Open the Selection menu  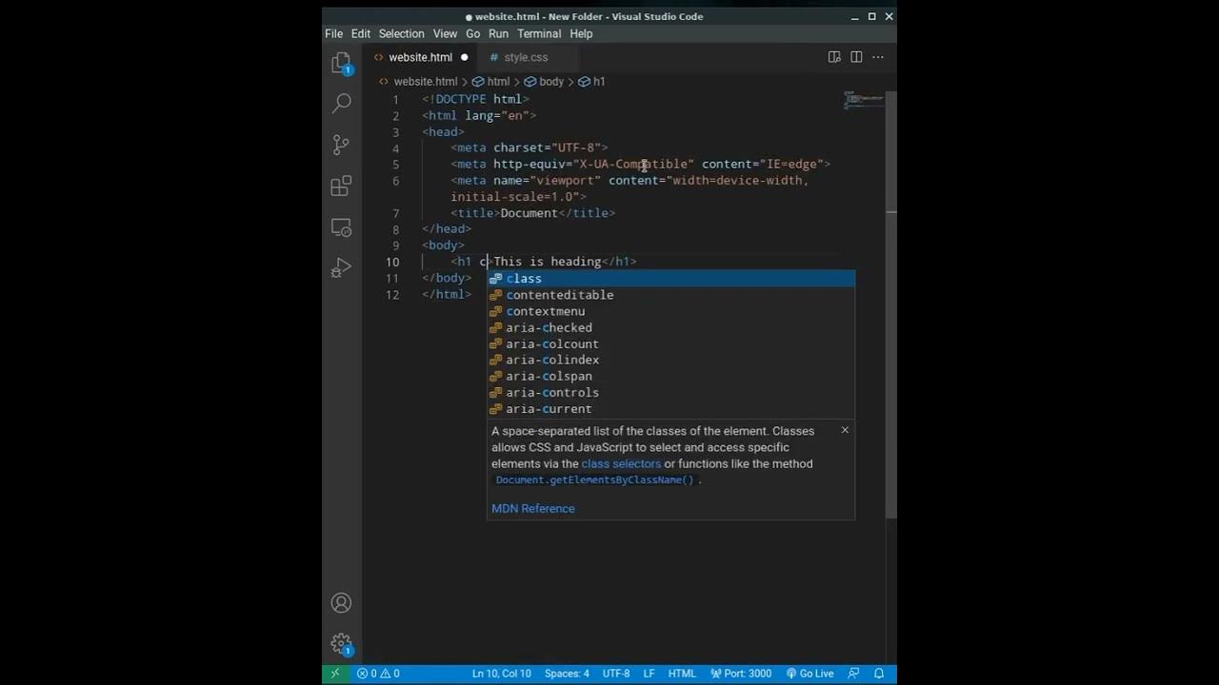tap(401, 33)
